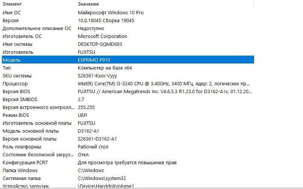Select the Версия основной платы row
Viewport: 303px width, 189px height.
128,139
